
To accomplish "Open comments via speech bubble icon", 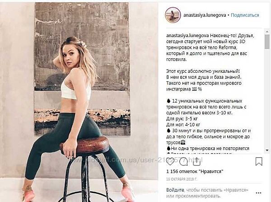I will [183, 162].
